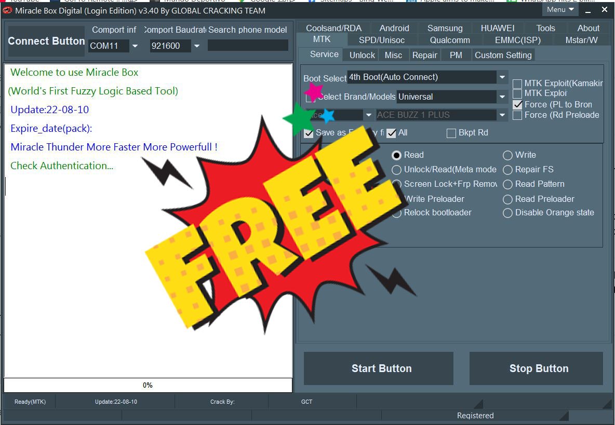Select the Repair sub-tab
615x425 pixels.
pyautogui.click(x=424, y=55)
